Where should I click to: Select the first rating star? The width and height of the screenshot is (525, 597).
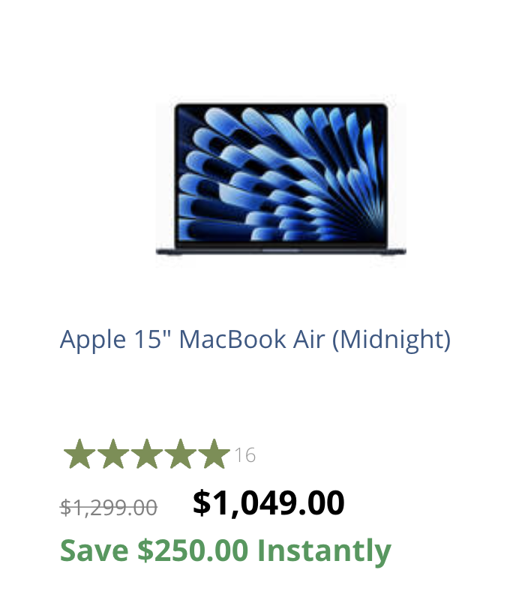click(79, 454)
